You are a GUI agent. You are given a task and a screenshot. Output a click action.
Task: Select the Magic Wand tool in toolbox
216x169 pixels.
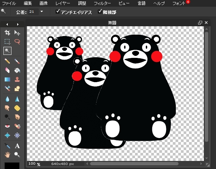click(7, 51)
